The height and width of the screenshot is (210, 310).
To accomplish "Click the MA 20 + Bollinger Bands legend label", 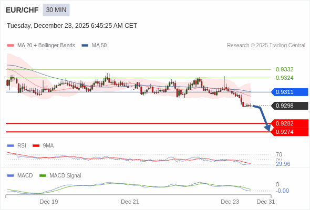I will 46,46.
